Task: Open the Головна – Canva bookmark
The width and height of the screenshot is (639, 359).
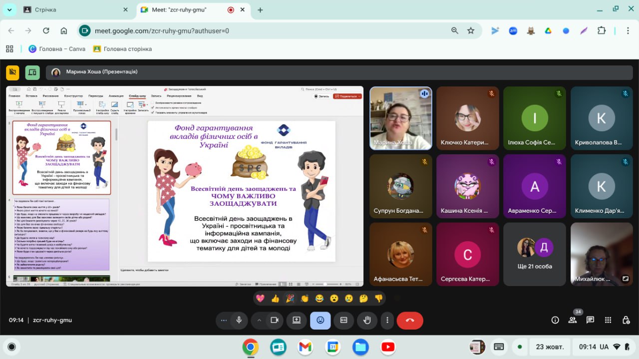Action: coord(57,49)
